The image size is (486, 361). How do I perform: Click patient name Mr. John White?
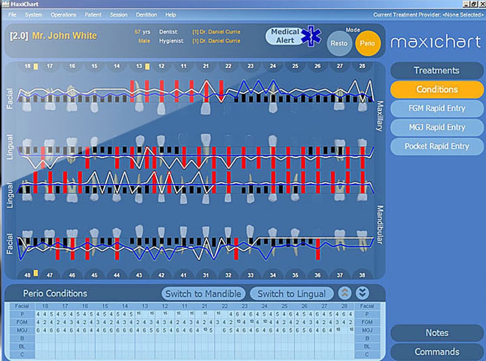pyautogui.click(x=64, y=36)
